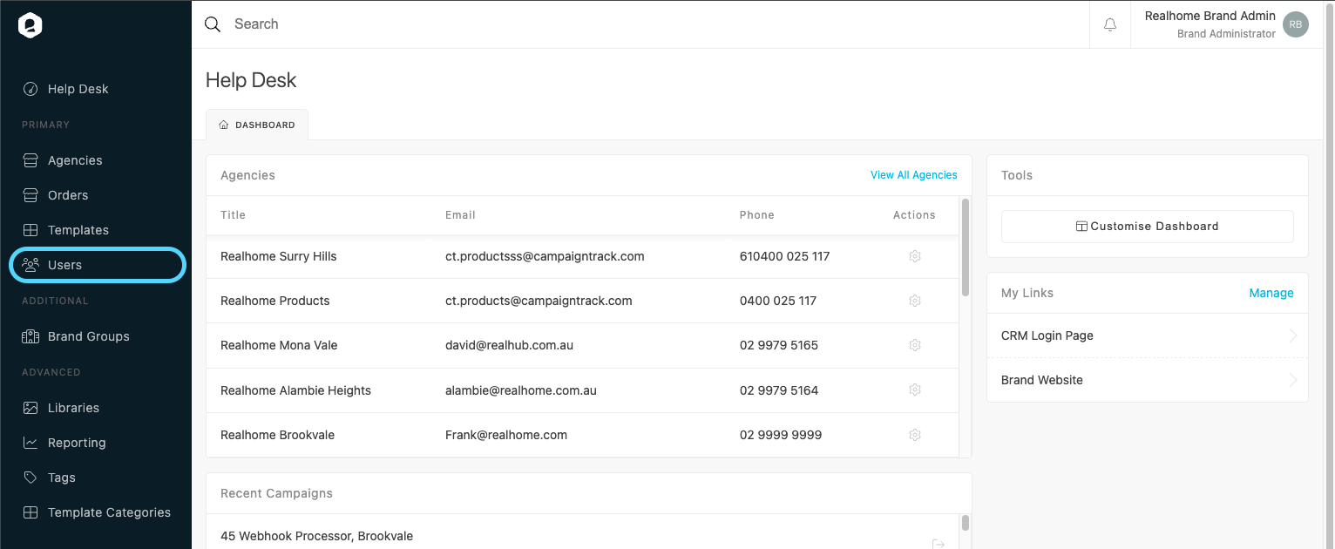Expand the Brand Website chevron
Viewport: 1335px width, 549px height.
tap(1292, 380)
